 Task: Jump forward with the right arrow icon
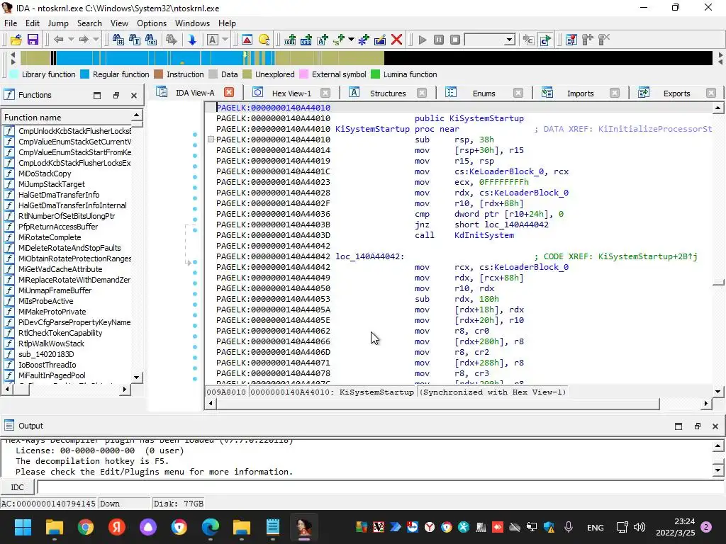84,40
